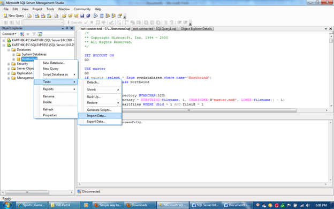Open the Restore submenu
The width and height of the screenshot is (334, 209).
point(100,102)
